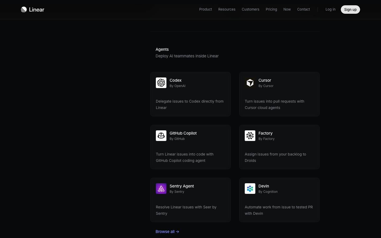The width and height of the screenshot is (381, 238).
Task: Click the Log in link
Action: [x=330, y=9]
